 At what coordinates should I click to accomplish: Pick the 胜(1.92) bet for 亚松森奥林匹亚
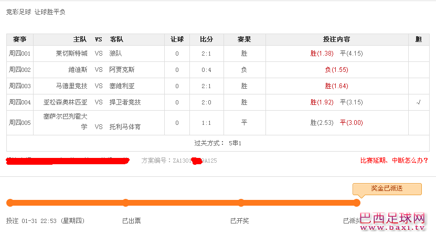pos(322,102)
